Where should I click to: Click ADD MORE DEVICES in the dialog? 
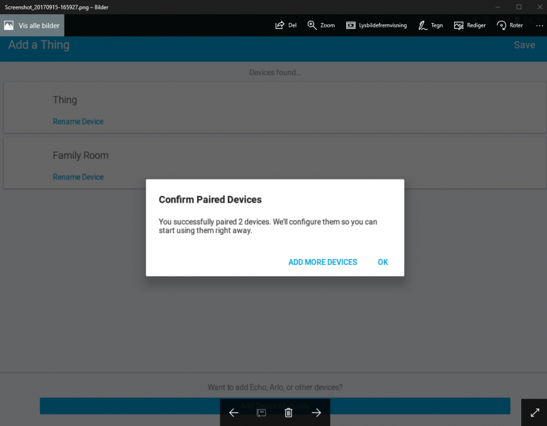click(323, 262)
